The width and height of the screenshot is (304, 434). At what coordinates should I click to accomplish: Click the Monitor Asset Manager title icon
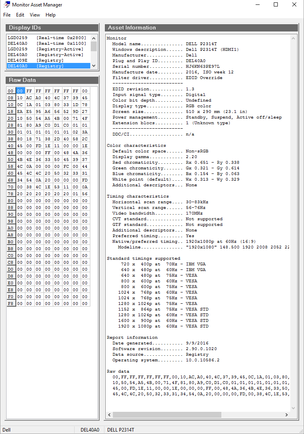click(6, 5)
